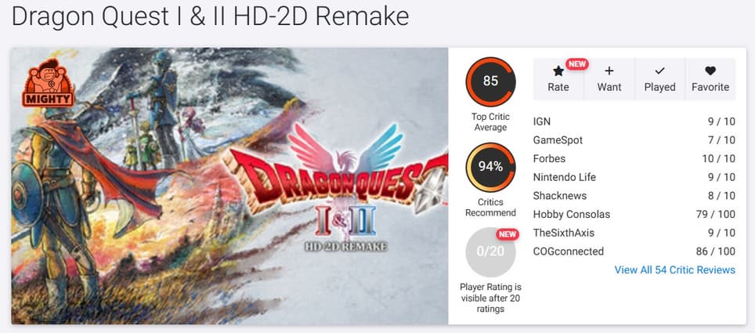The width and height of the screenshot is (755, 333).
Task: Click the red NEW badge above Rate
Action: coord(577,64)
